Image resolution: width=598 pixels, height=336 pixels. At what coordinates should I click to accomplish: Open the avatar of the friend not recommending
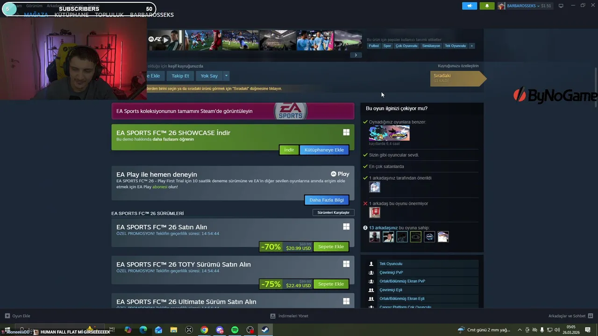pos(375,212)
